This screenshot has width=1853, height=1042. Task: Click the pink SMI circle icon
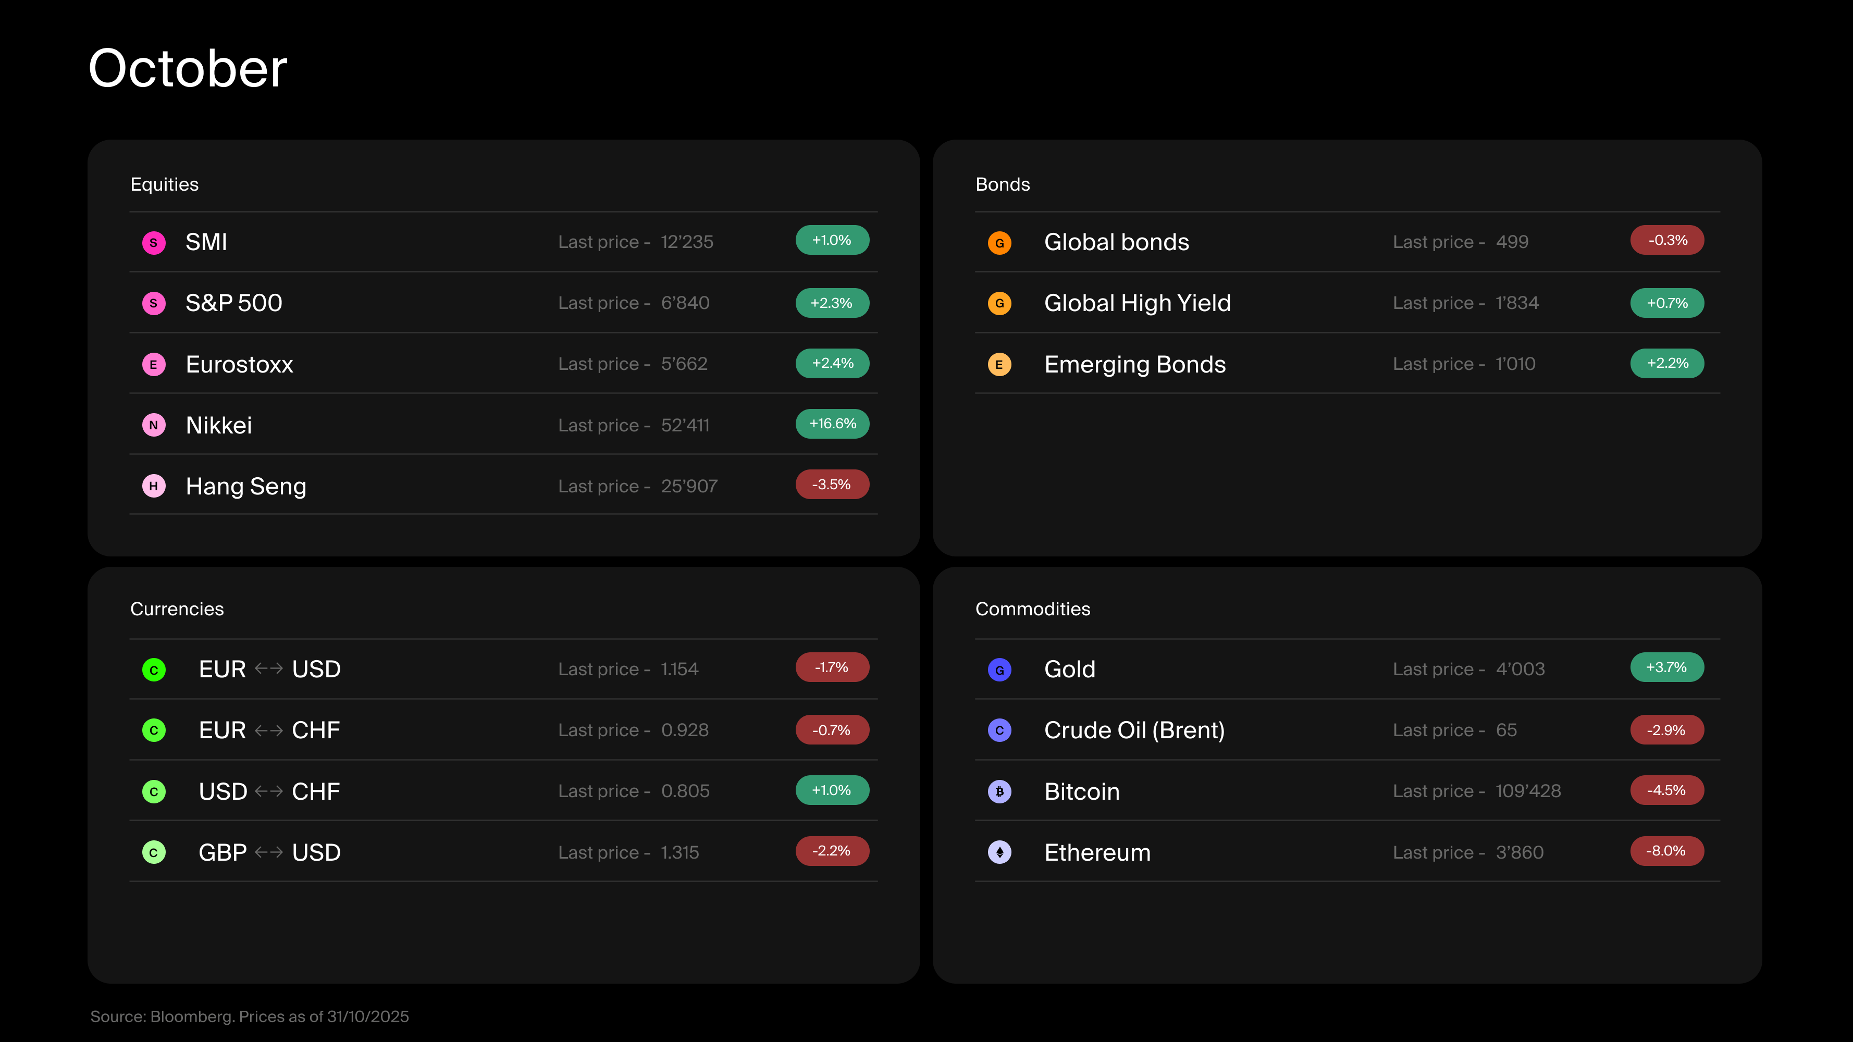[153, 242]
